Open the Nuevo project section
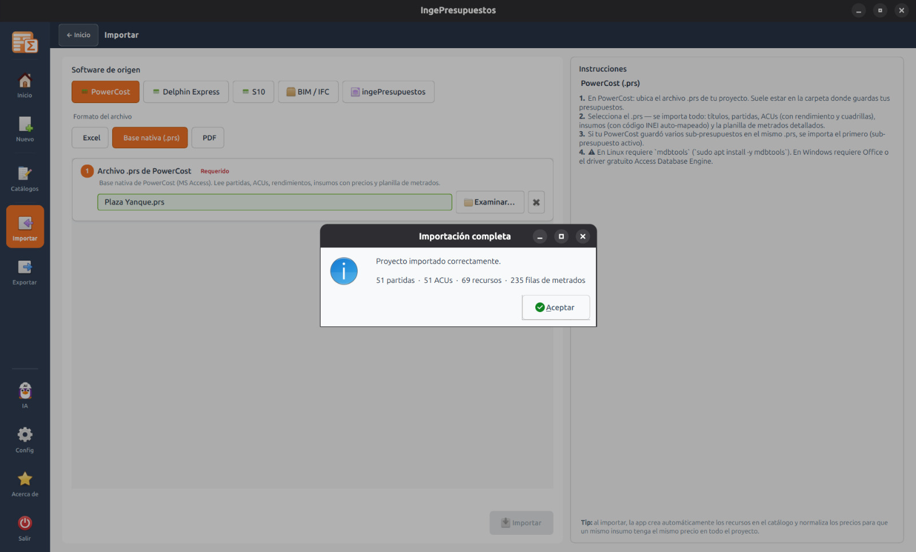This screenshot has height=552, width=916. 25,129
